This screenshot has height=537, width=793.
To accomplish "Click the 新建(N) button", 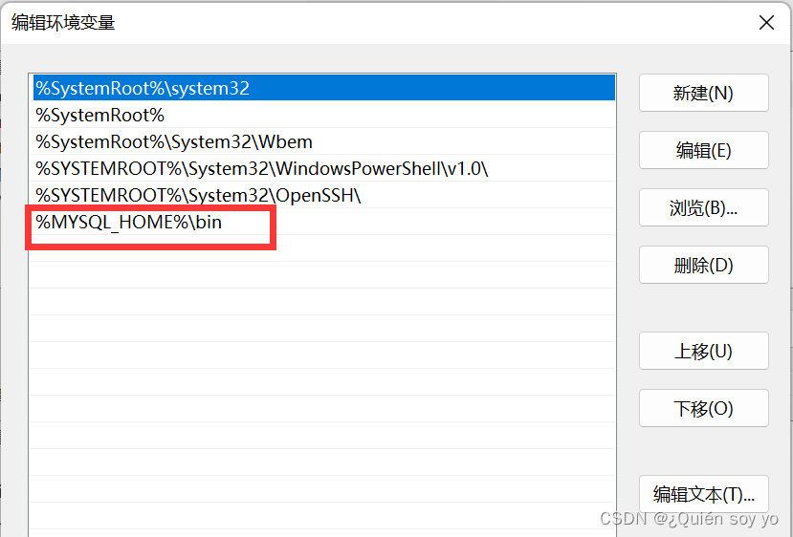I will (x=703, y=93).
